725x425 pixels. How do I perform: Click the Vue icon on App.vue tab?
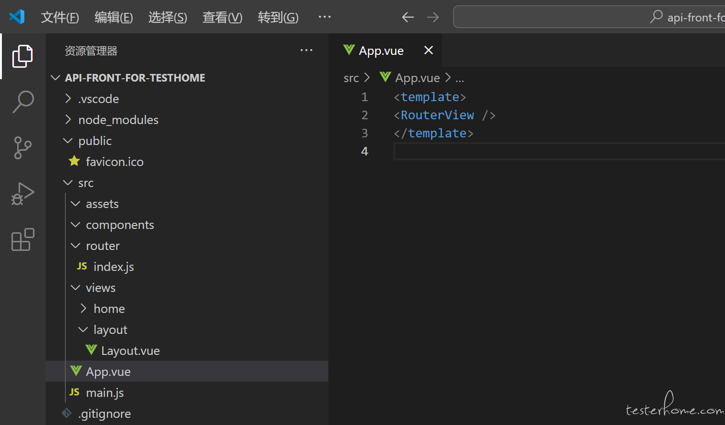pyautogui.click(x=349, y=50)
